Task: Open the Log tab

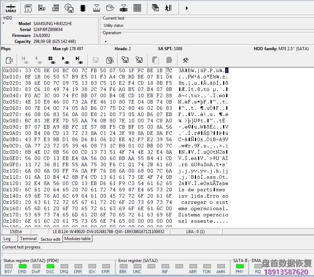Action: [x=9, y=239]
